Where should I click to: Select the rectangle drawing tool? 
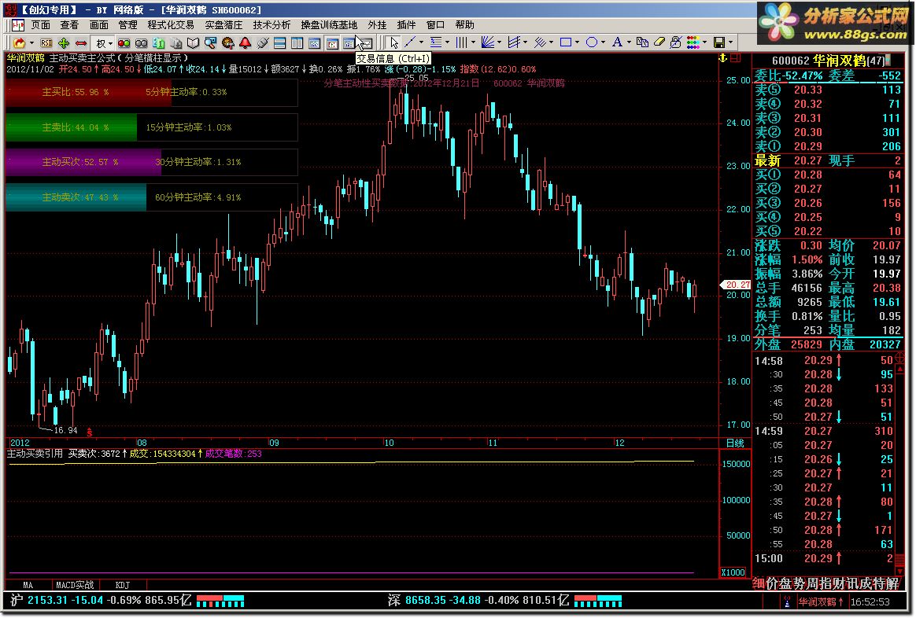click(x=566, y=42)
